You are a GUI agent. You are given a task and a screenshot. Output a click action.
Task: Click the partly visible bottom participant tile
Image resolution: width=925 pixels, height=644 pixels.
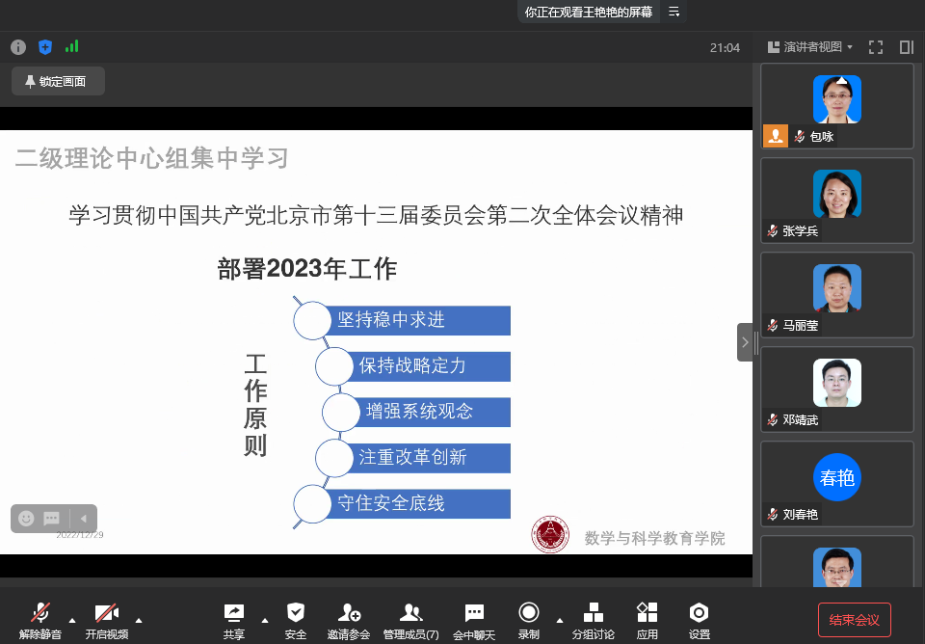pos(837,561)
